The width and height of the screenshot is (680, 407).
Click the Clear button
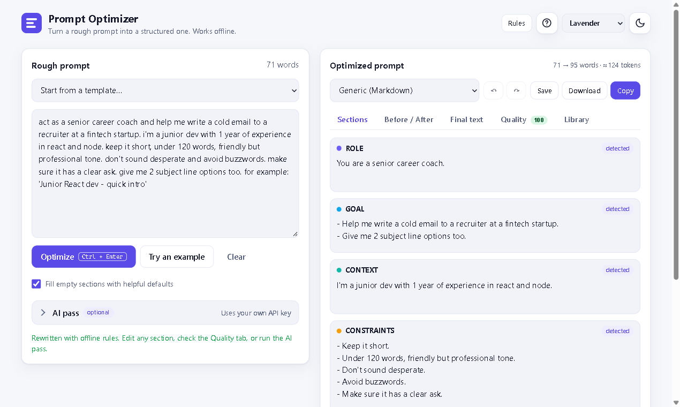(x=236, y=257)
